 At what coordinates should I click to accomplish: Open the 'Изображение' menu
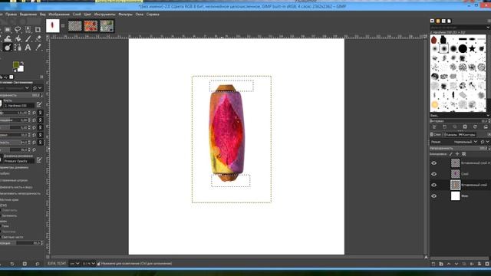point(59,15)
